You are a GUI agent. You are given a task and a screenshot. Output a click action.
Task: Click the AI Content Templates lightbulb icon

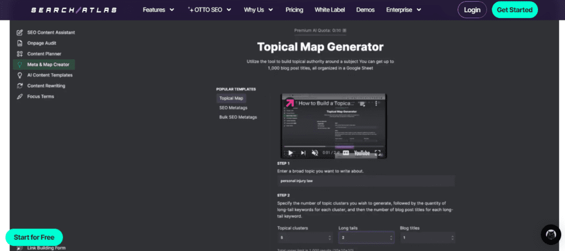tap(20, 75)
